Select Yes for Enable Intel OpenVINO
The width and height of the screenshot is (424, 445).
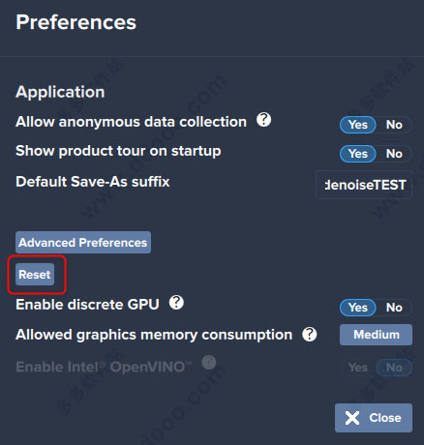tap(358, 368)
